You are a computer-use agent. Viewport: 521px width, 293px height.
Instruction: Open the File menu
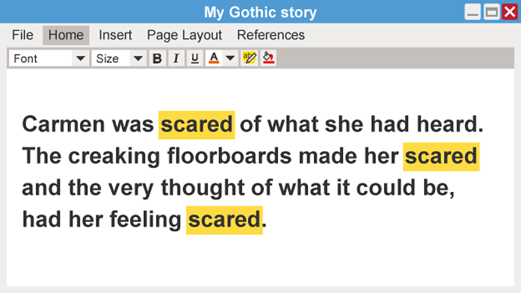pyautogui.click(x=23, y=35)
